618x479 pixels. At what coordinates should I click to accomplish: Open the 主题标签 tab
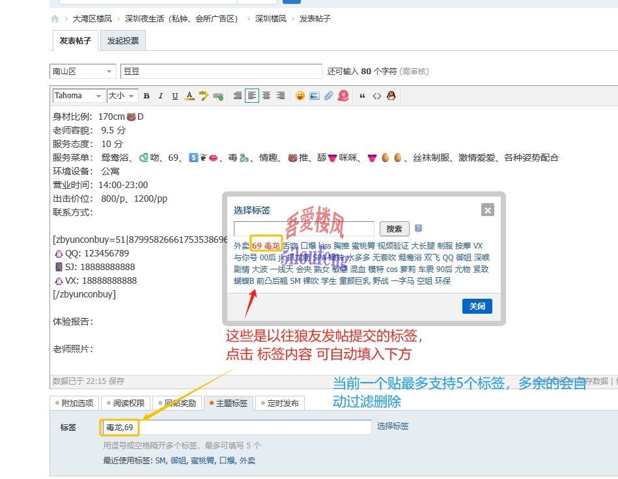(229, 403)
